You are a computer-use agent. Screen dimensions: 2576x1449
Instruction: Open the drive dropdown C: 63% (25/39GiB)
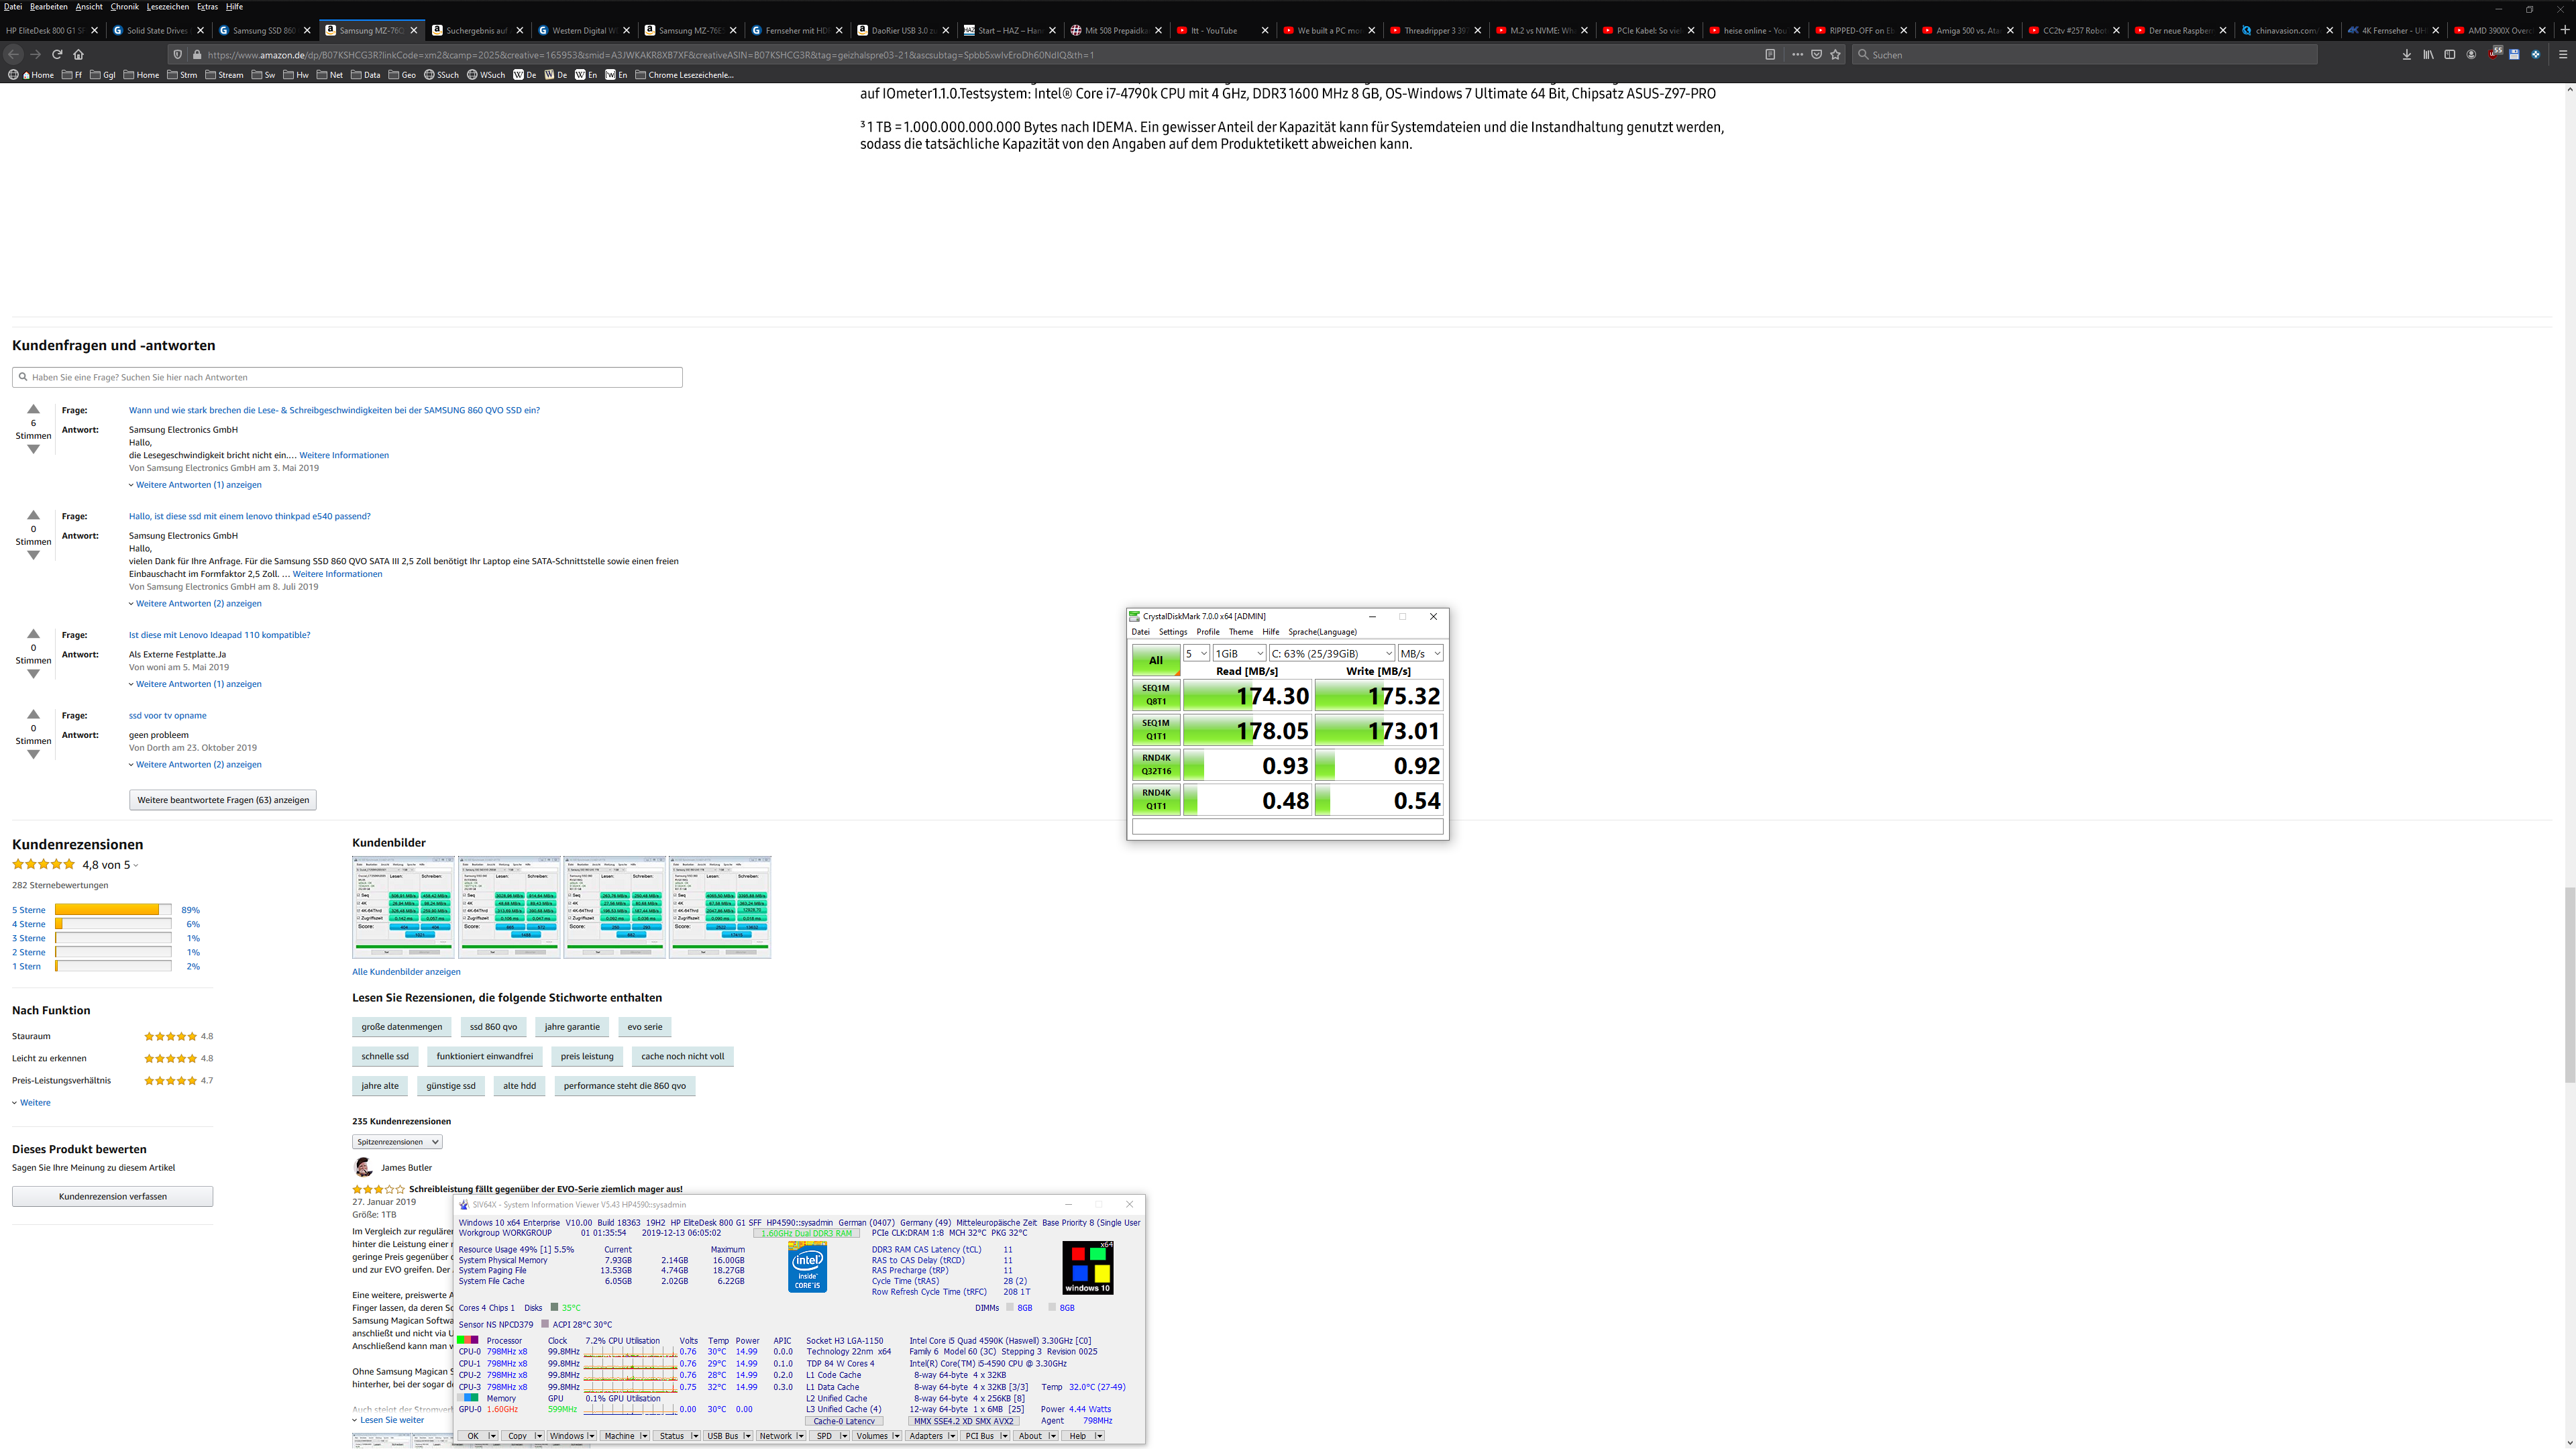click(x=1331, y=653)
